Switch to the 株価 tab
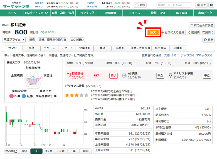The width and height of the screenshot is (217, 159). point(32,48)
